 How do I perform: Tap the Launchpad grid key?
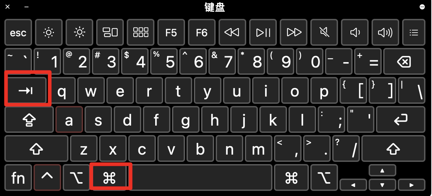pyautogui.click(x=141, y=32)
